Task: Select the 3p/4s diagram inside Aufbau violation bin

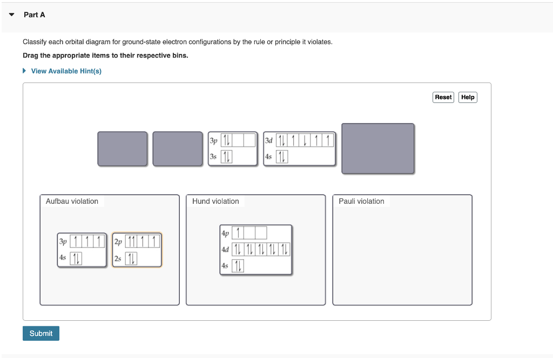Action: 82,250
